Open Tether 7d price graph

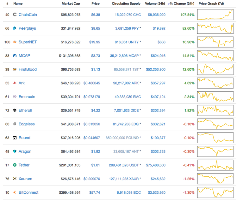tap(215, 165)
